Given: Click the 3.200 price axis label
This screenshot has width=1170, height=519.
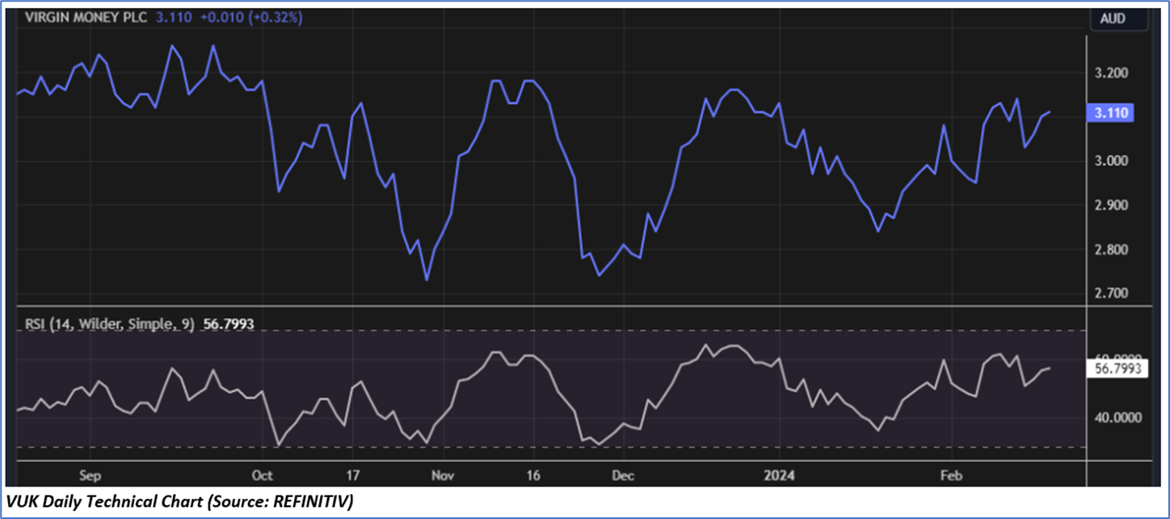Looking at the screenshot, I should (1112, 74).
